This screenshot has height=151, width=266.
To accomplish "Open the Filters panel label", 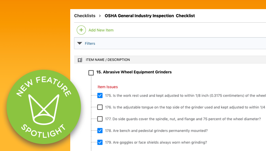I will [x=90, y=43].
